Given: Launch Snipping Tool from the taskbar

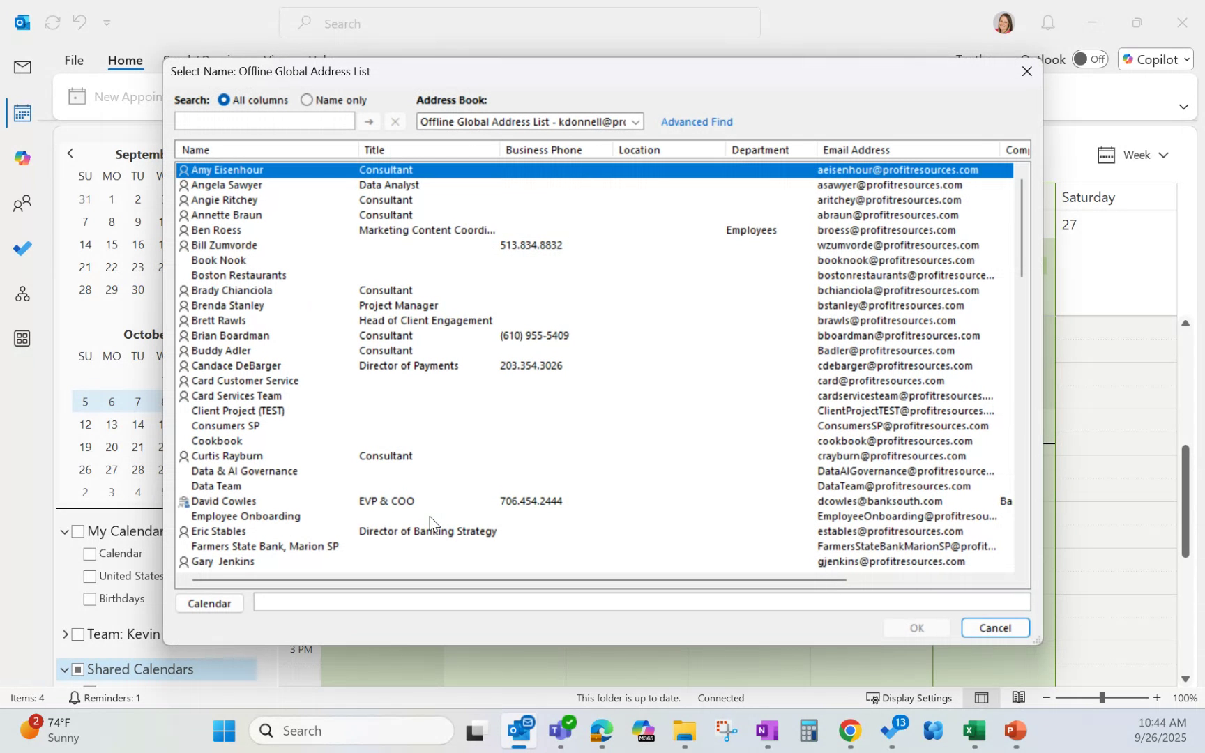Looking at the screenshot, I should [x=725, y=731].
